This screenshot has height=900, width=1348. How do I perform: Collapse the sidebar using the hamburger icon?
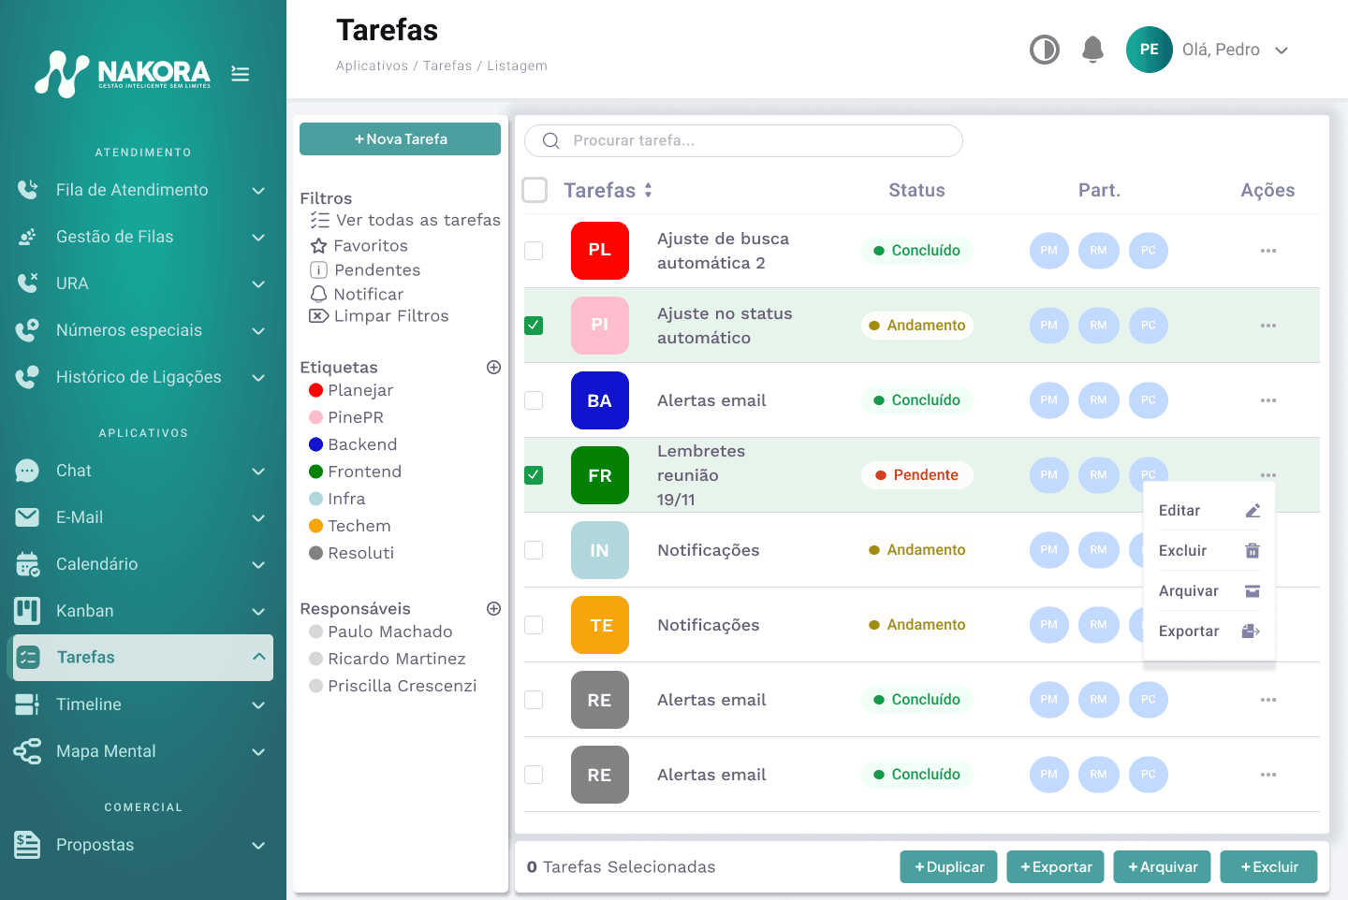click(241, 74)
